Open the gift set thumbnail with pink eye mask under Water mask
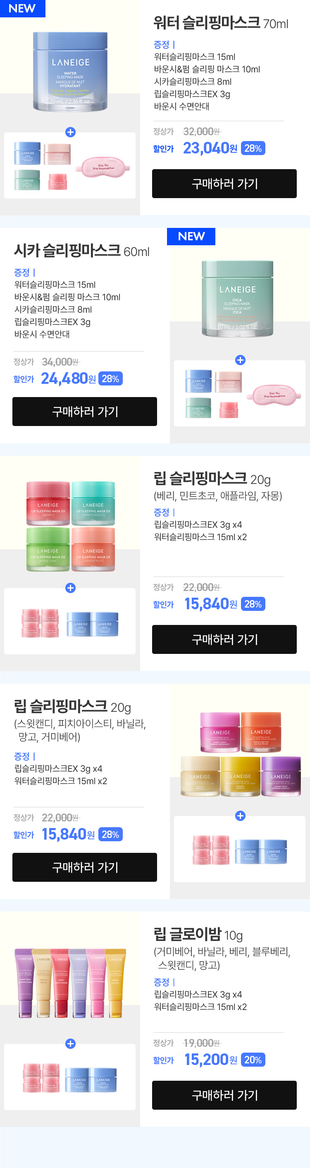The width and height of the screenshot is (310, 1168). pyautogui.click(x=70, y=166)
